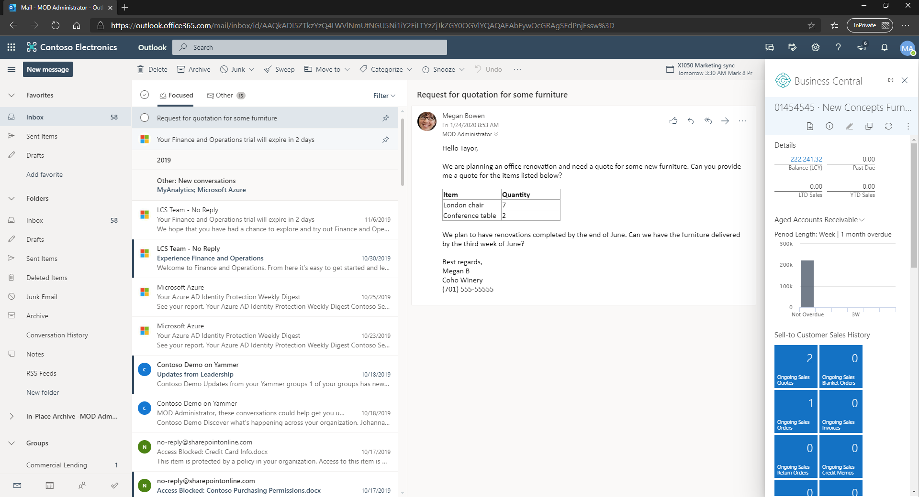Click in the Outlook Search box
The image size is (919, 497).
310,47
